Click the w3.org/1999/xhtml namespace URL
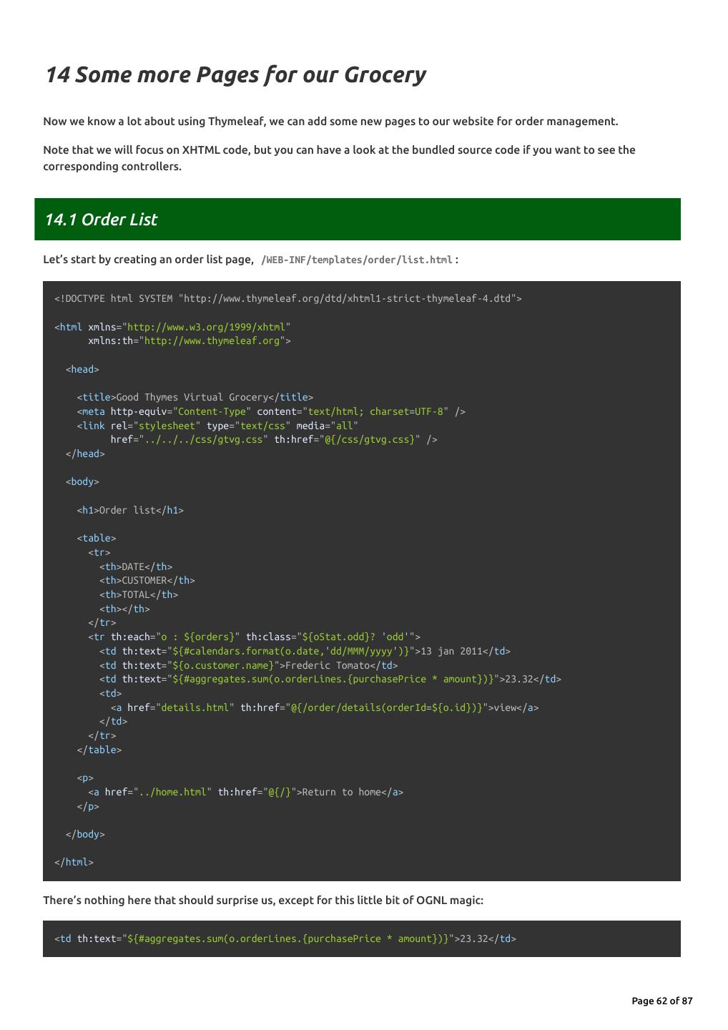 [x=208, y=327]
